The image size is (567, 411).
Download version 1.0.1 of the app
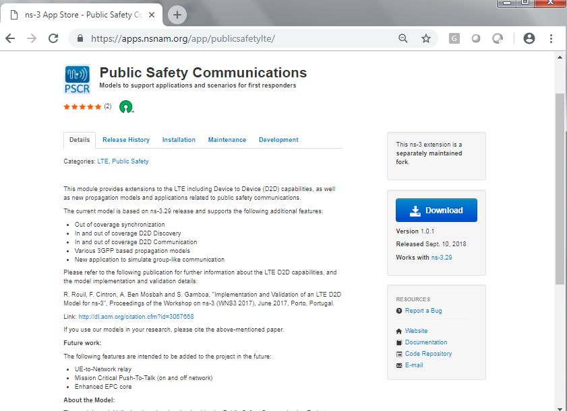436,210
